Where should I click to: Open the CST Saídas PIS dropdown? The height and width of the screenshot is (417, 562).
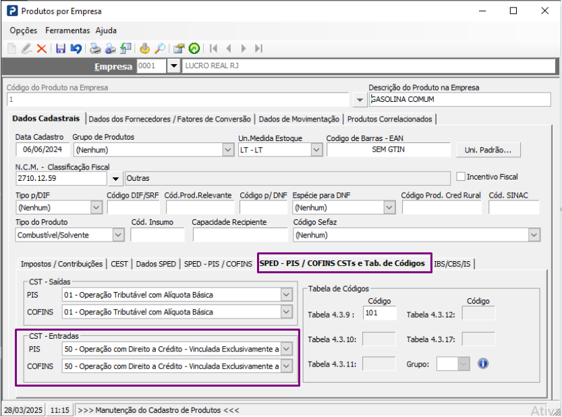[x=286, y=295]
